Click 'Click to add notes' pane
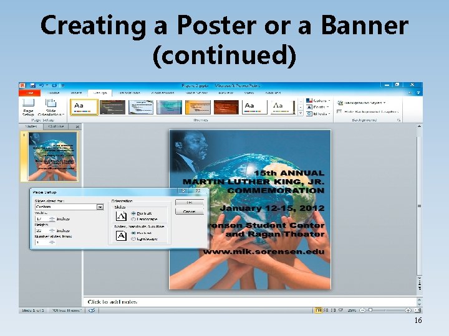Viewport: 449px width, 336px height. tap(251, 302)
